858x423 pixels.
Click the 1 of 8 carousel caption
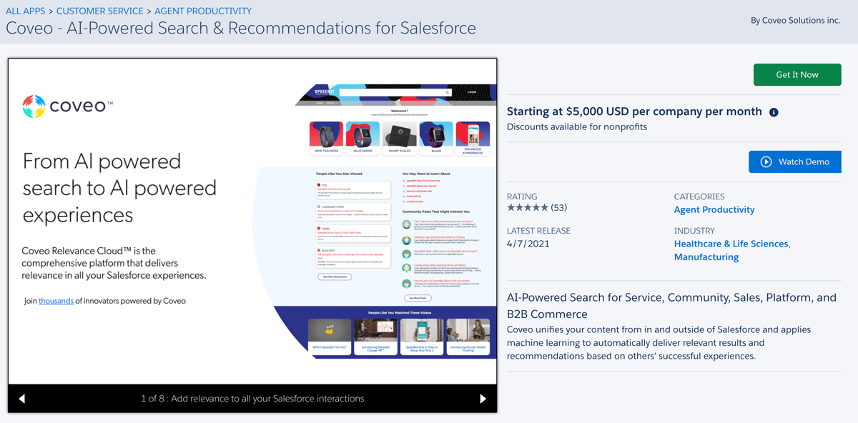coord(252,399)
